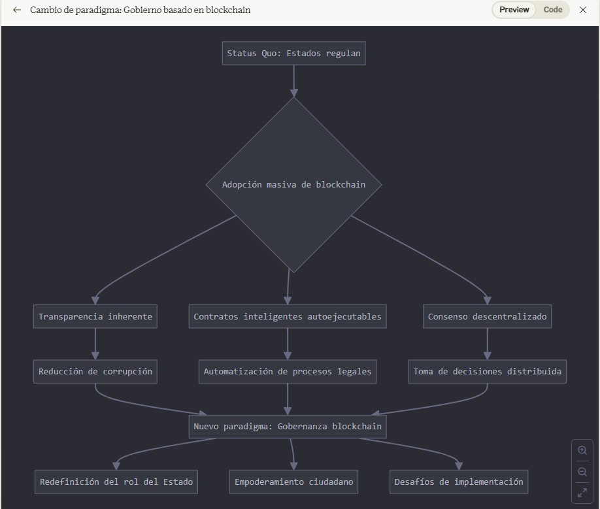Click the back arrow icon
600x509 pixels.
(x=17, y=10)
